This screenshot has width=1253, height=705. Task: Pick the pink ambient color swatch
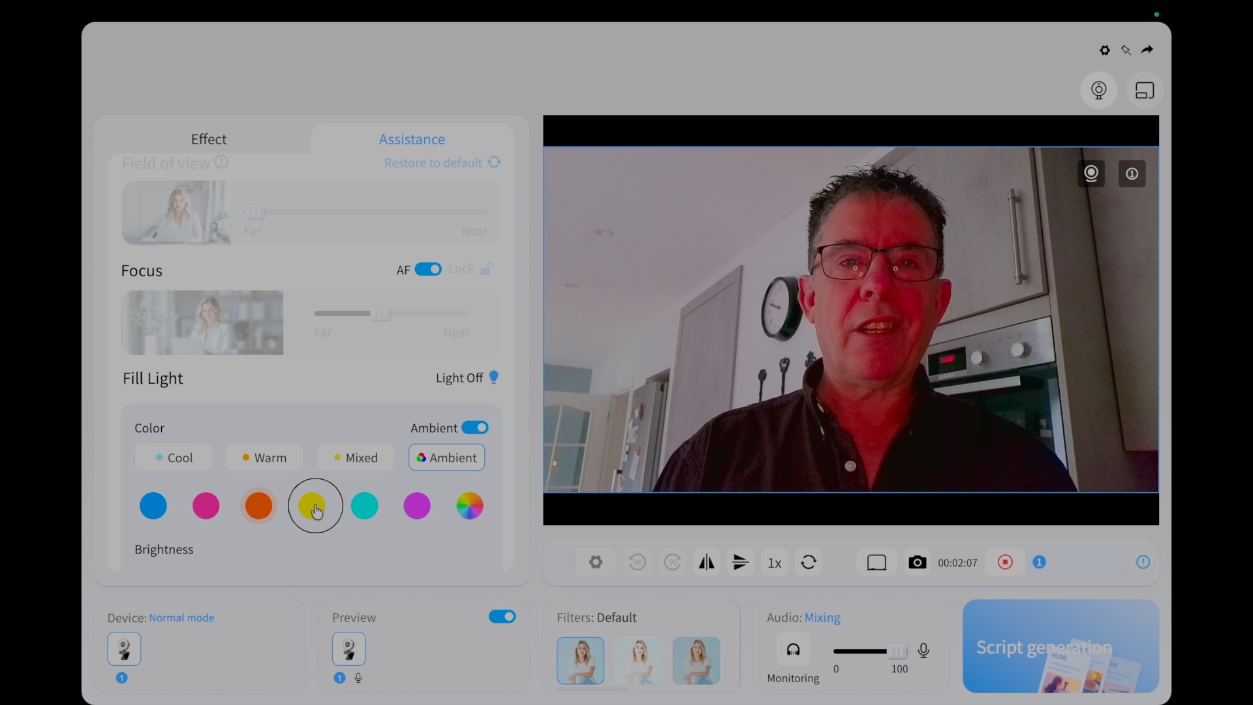206,506
